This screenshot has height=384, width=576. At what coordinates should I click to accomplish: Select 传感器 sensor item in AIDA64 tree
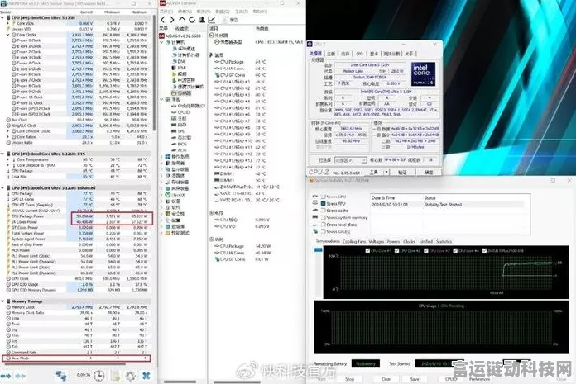coord(182,93)
